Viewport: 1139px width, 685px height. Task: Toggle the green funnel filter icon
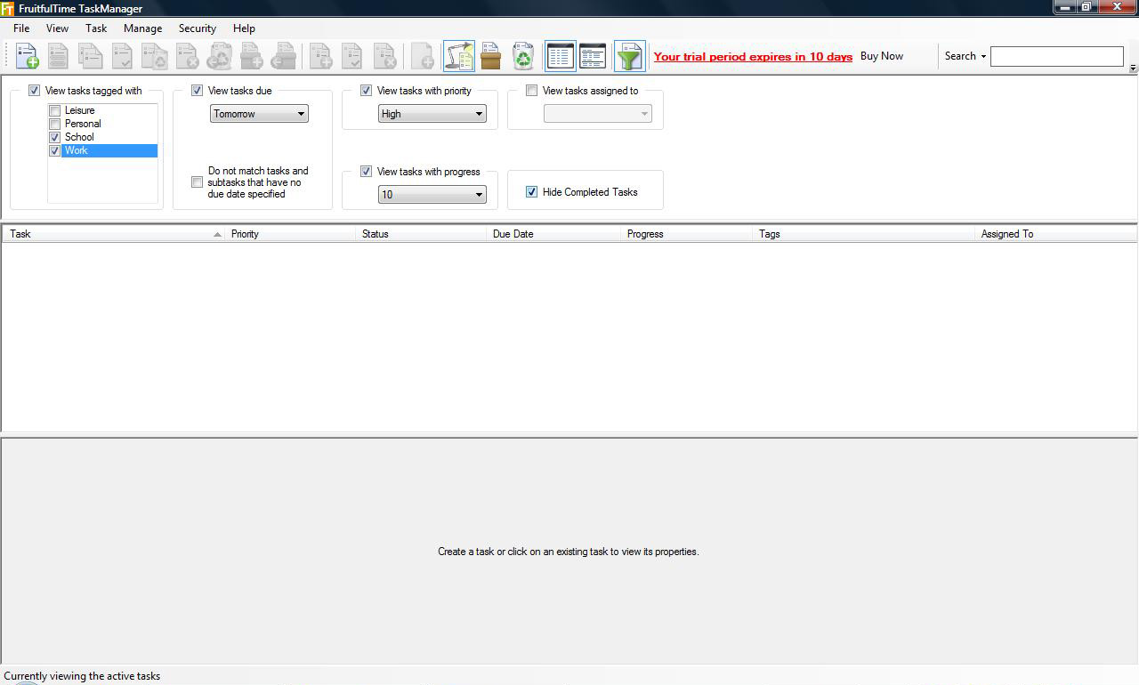[629, 56]
